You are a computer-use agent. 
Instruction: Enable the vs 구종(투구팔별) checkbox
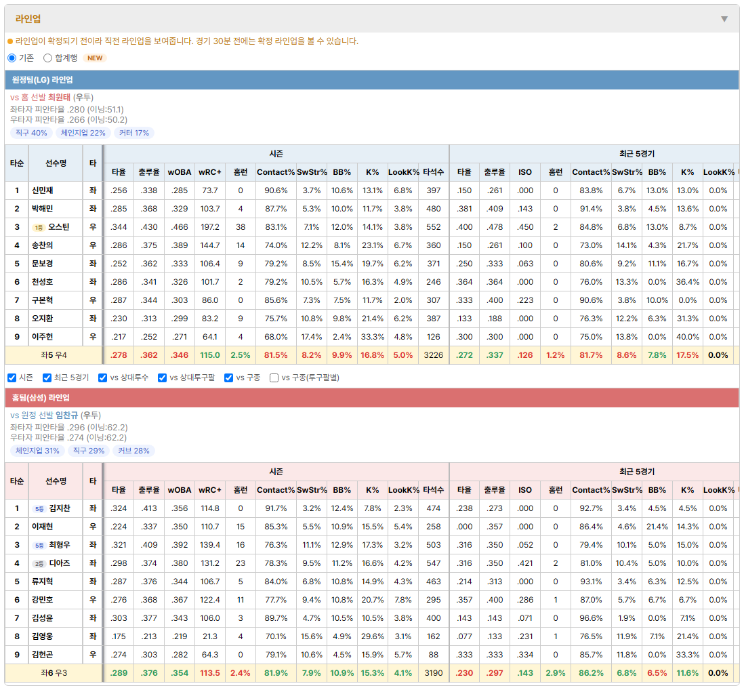[x=274, y=378]
